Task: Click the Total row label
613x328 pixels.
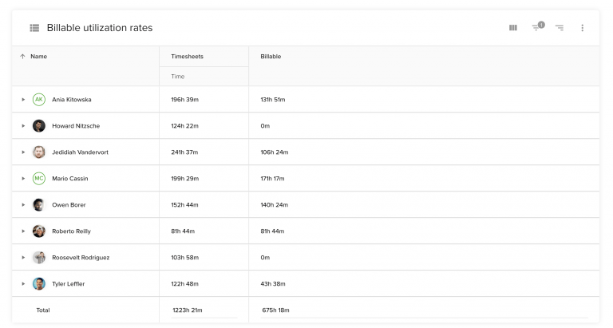Action: coord(43,310)
